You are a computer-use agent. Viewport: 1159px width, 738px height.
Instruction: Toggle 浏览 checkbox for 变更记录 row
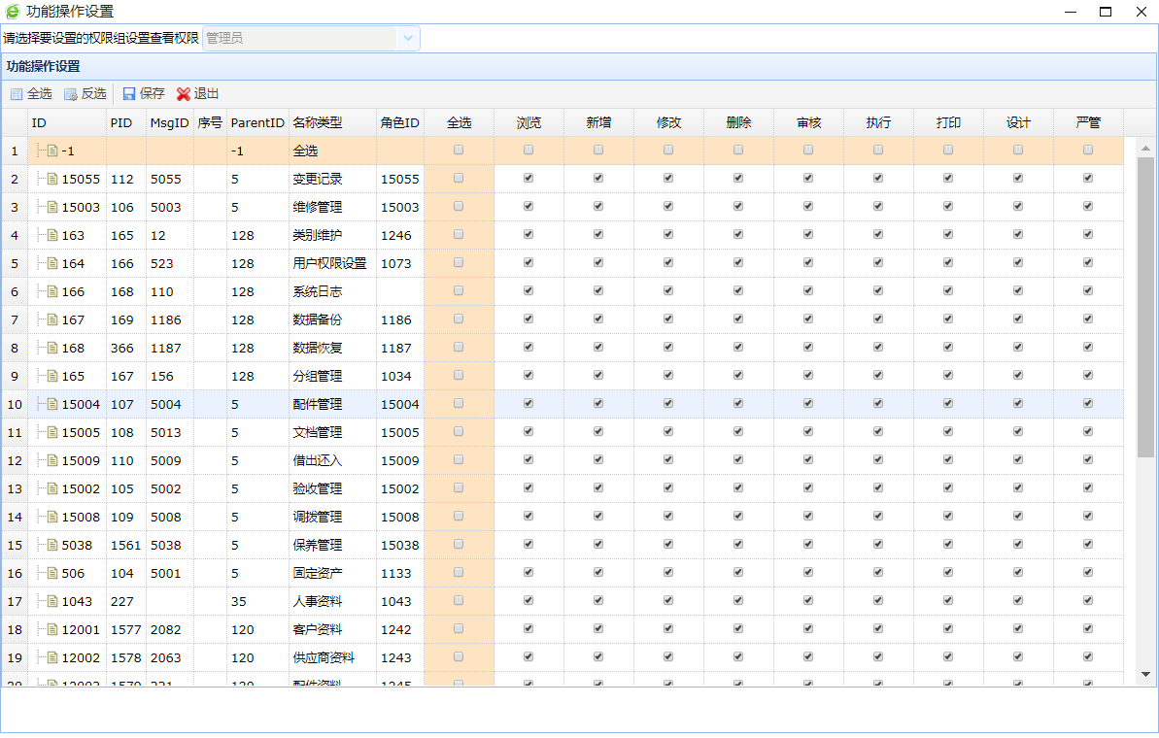pos(528,179)
